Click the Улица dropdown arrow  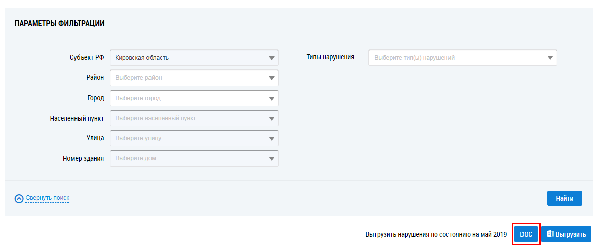pyautogui.click(x=272, y=138)
